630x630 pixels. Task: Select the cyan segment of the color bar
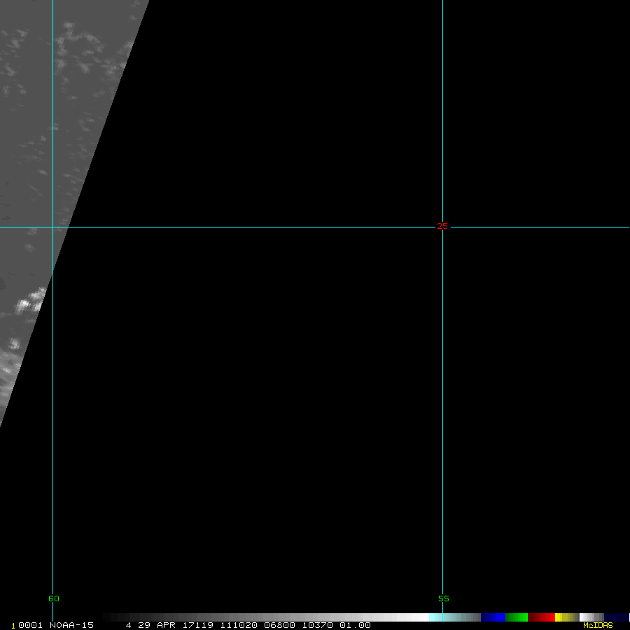tap(437, 617)
